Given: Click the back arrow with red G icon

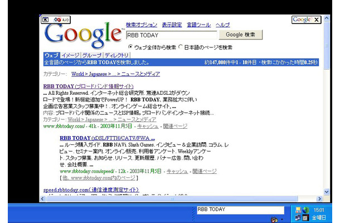Looking at the screenshot, I should pos(57,20).
